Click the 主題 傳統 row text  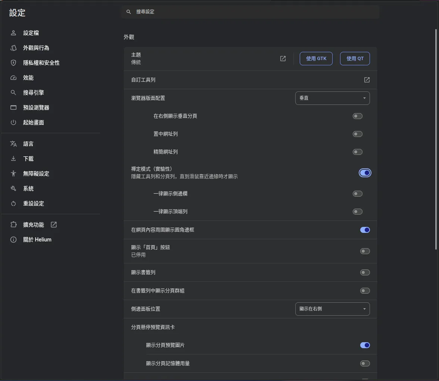136,59
